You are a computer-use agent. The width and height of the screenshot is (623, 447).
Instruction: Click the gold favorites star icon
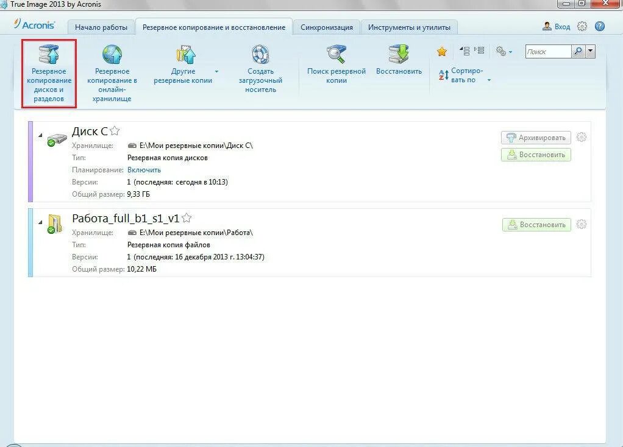point(442,51)
